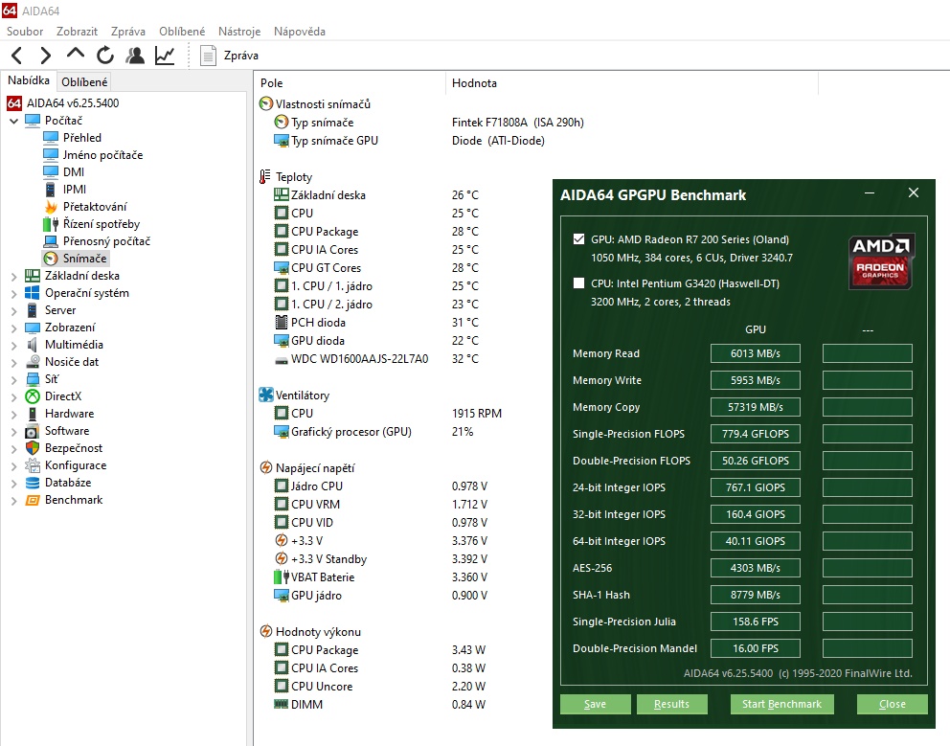Click the Save button in benchmark
The width and height of the screenshot is (950, 746).
(x=595, y=704)
